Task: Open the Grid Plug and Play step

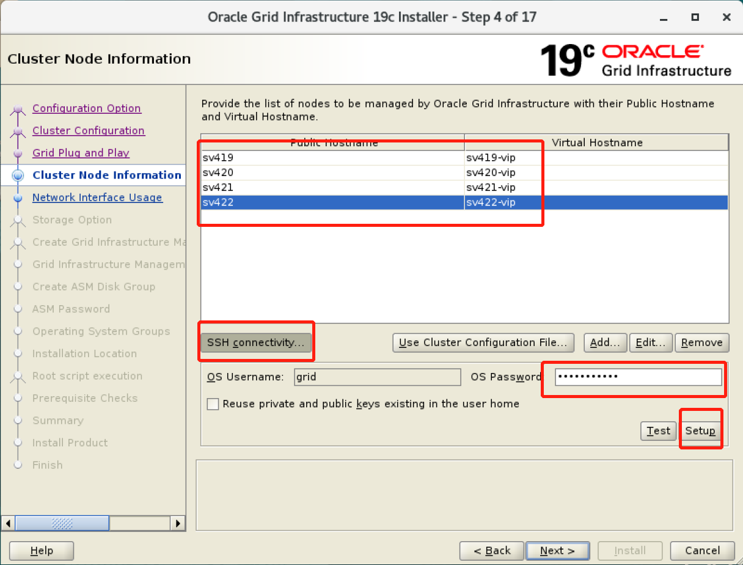Action: click(x=81, y=153)
